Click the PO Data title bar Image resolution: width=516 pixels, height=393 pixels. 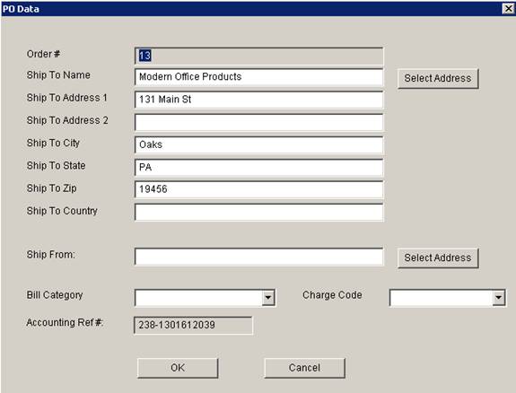[x=250, y=9]
